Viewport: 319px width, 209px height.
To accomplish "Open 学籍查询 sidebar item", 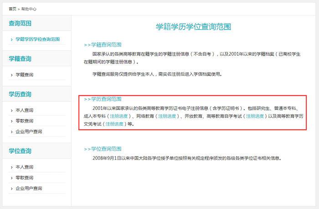I will [x=25, y=75].
